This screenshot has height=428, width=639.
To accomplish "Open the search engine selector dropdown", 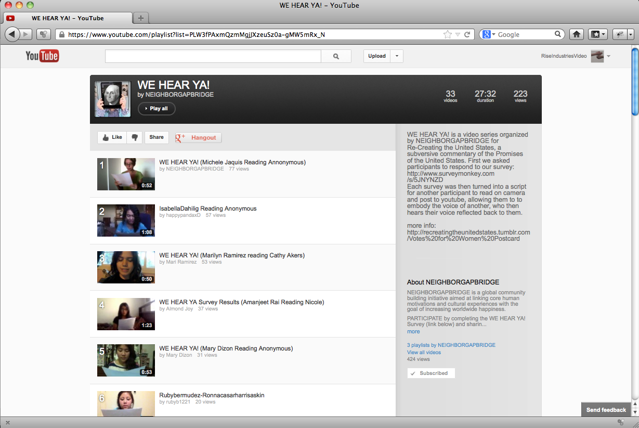I will [493, 35].
